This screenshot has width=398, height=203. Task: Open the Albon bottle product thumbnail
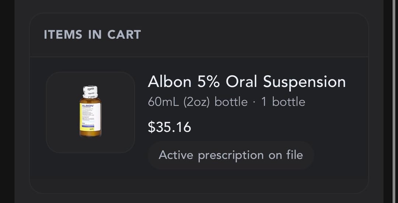coord(90,112)
